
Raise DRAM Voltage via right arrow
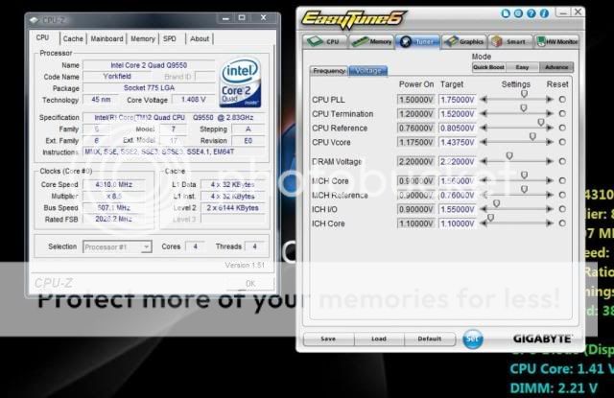550,161
